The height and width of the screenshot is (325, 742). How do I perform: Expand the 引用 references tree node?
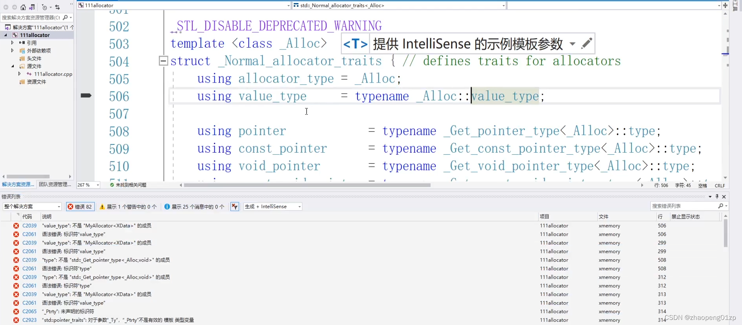coord(12,42)
